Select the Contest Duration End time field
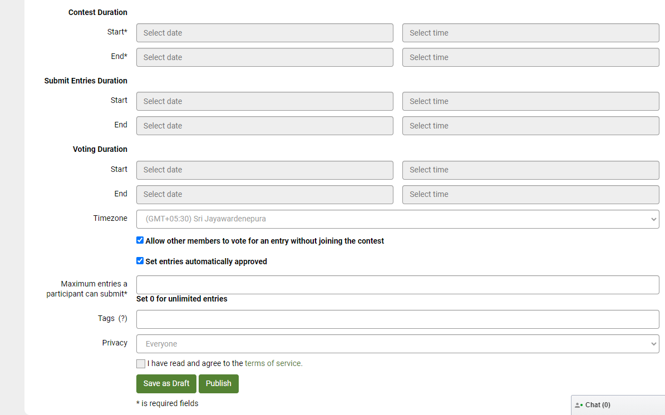 530,57
